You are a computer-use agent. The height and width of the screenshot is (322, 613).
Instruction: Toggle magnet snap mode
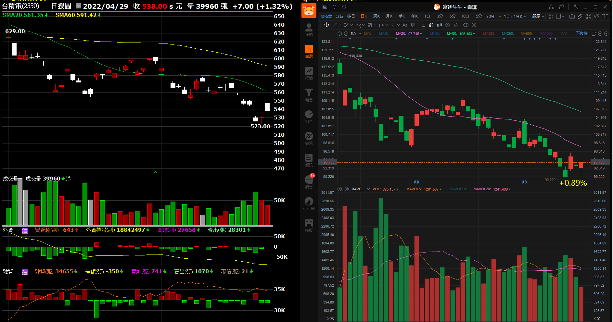[x=431, y=25]
